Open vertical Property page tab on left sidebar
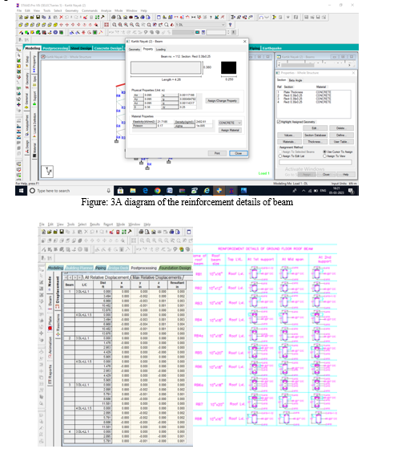This screenshot has height=457, width=402. point(34,64)
